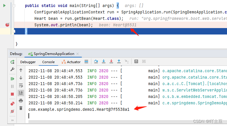Click the o.a.c.c.C.[Tomcat].[localhos log entry

[x=195, y=84]
